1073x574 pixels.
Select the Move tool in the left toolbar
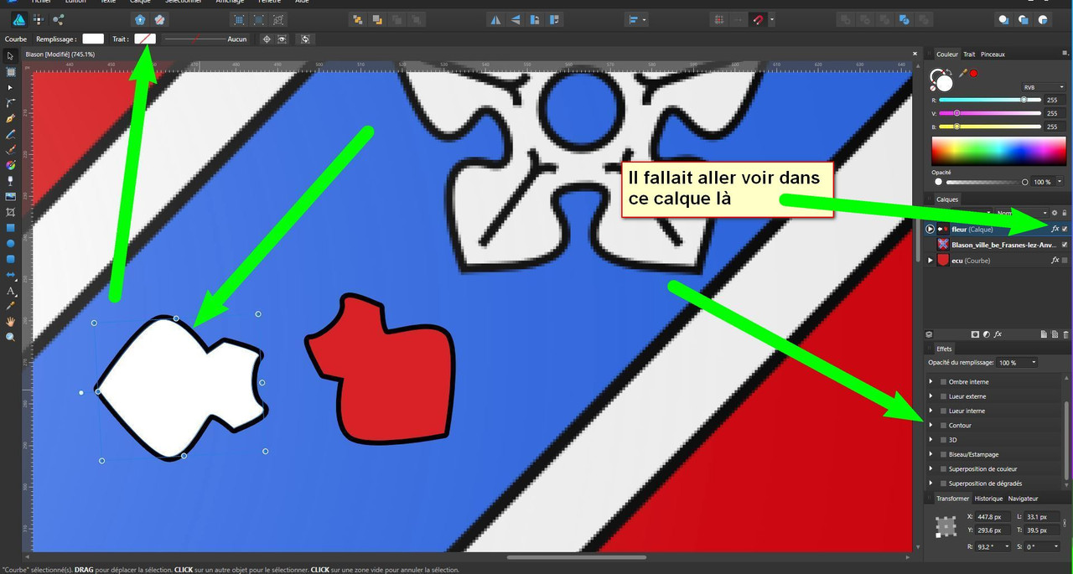point(10,56)
